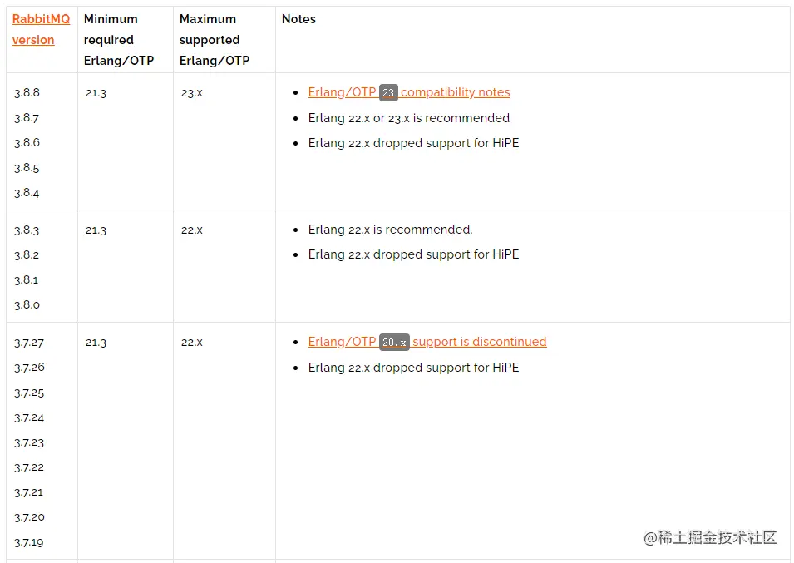Click 'Erlang 22.x is recommended.' note
The height and width of the screenshot is (563, 794).
click(390, 230)
